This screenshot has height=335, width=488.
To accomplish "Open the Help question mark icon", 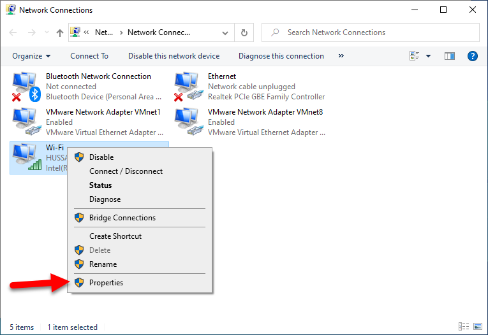I will point(473,56).
